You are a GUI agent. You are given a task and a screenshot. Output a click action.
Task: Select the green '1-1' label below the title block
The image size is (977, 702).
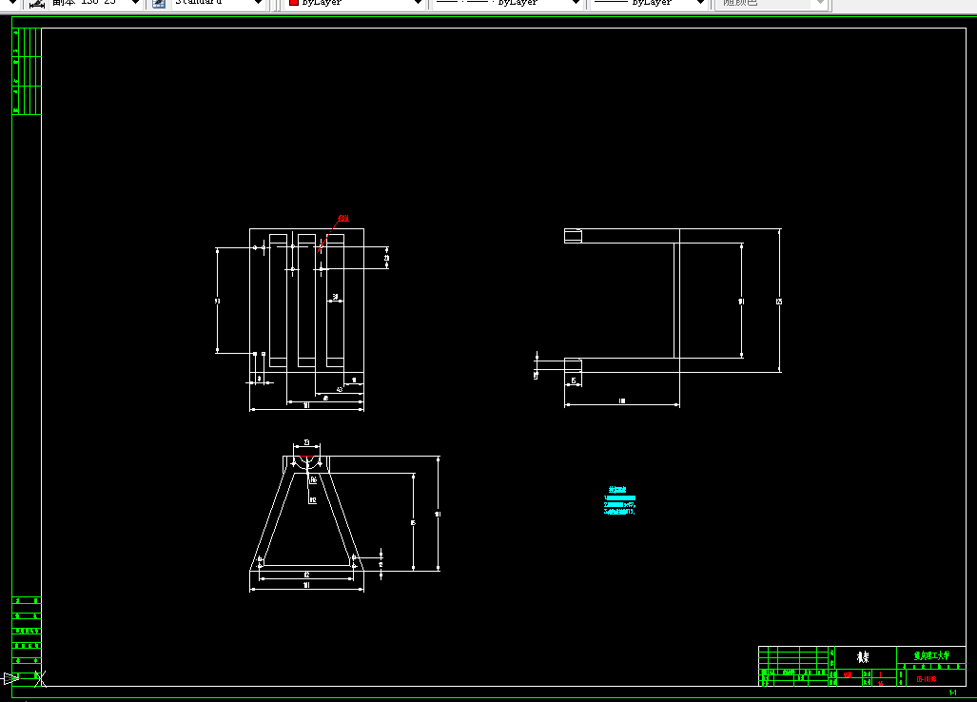tap(952, 692)
